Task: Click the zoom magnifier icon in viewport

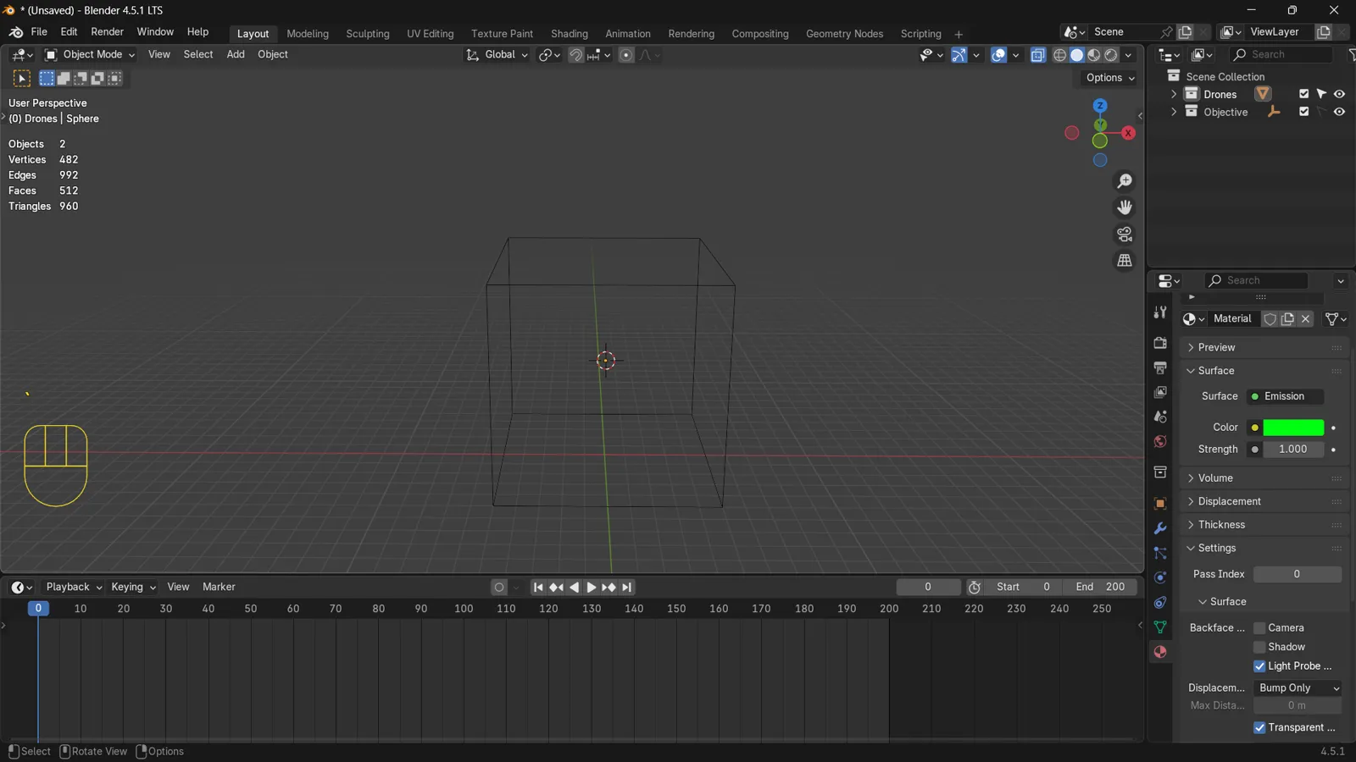Action: click(x=1125, y=181)
